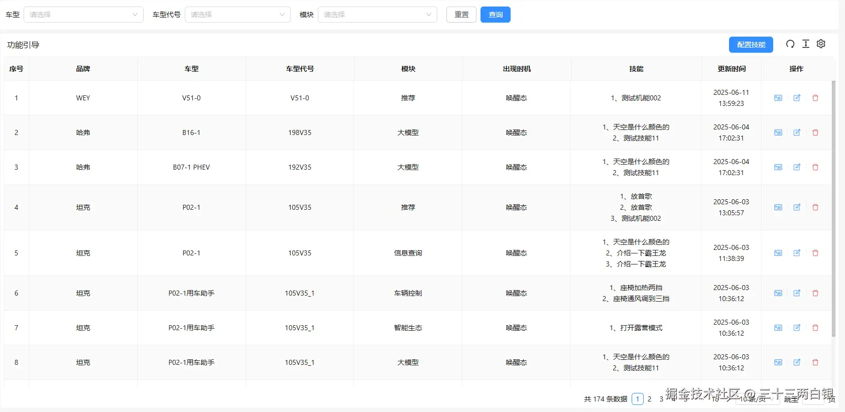
Task: Select the B07-1 PHEV cell
Action: 191,167
